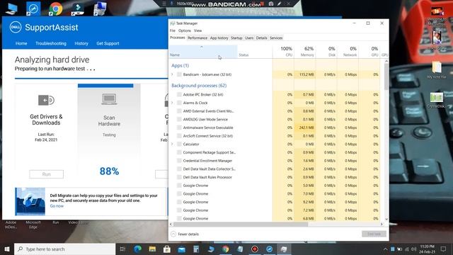Go to SupportAssist Home tab
Viewport: 453px width, 255px height.
click(x=21, y=43)
